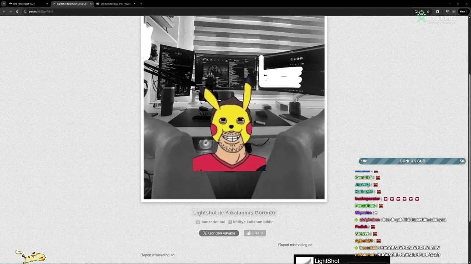Screen dimensions: 471x264
Task: Click chat username nessiemof
Action: click(x=365, y=255)
